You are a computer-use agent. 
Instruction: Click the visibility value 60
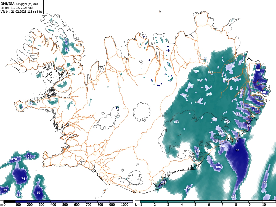click(x=237, y=150)
